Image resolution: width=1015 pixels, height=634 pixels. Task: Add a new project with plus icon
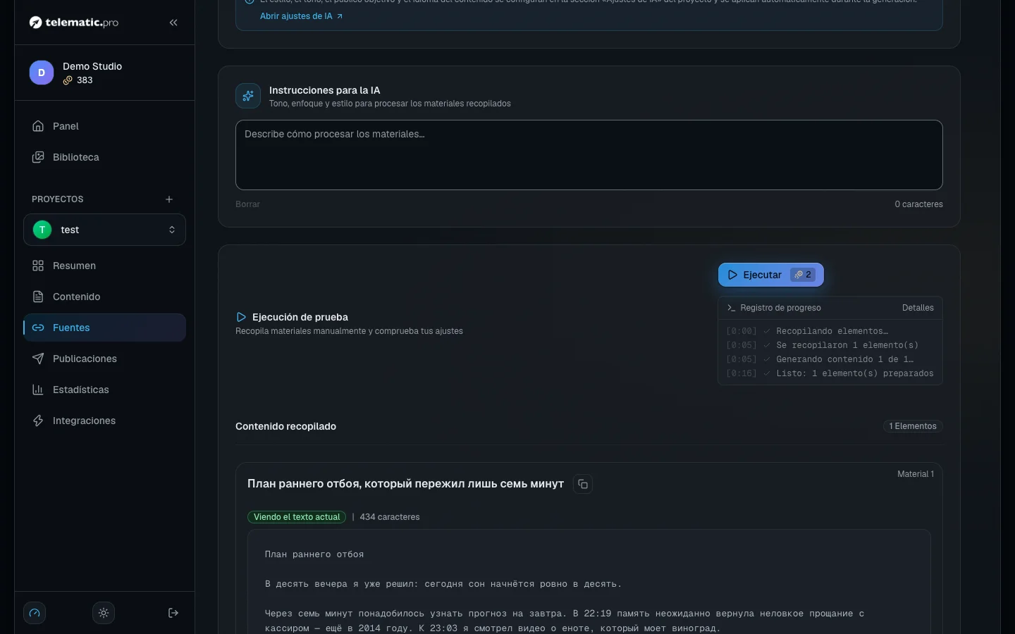click(169, 199)
